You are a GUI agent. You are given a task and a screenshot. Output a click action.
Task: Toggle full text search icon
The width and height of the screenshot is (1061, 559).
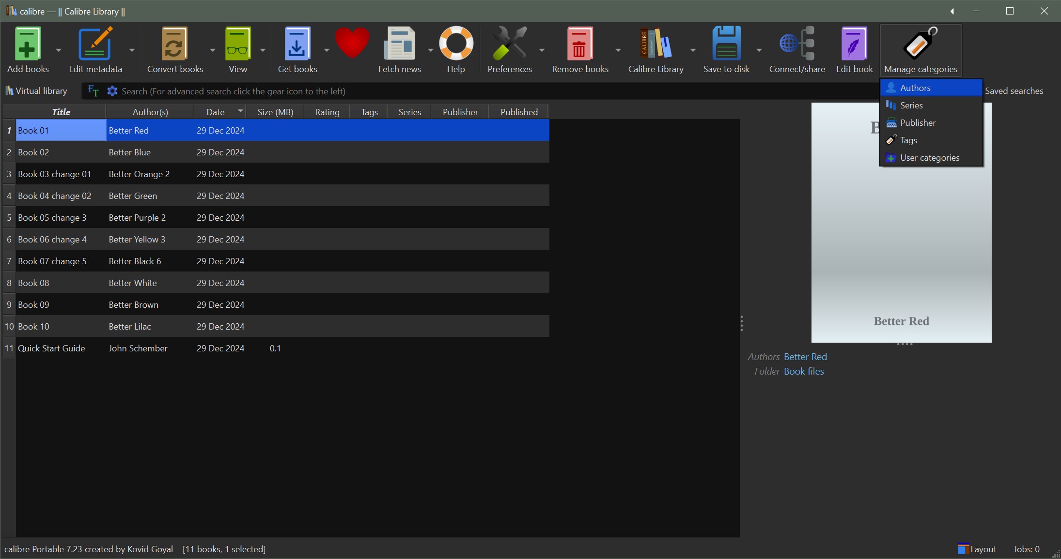pyautogui.click(x=93, y=91)
